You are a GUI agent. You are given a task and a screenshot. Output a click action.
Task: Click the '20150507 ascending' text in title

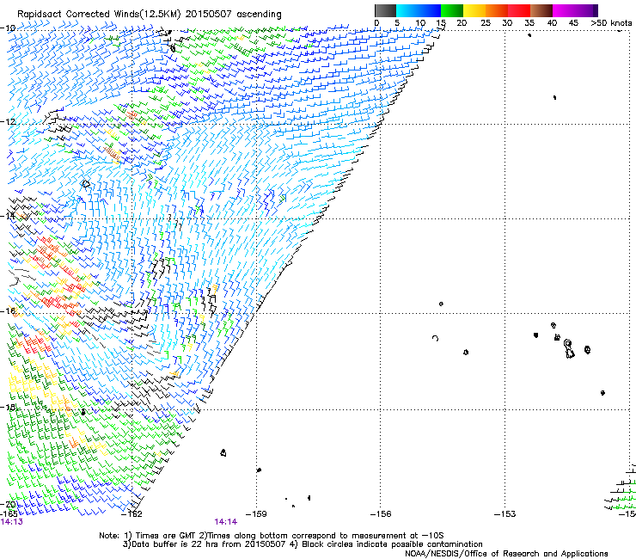point(233,15)
